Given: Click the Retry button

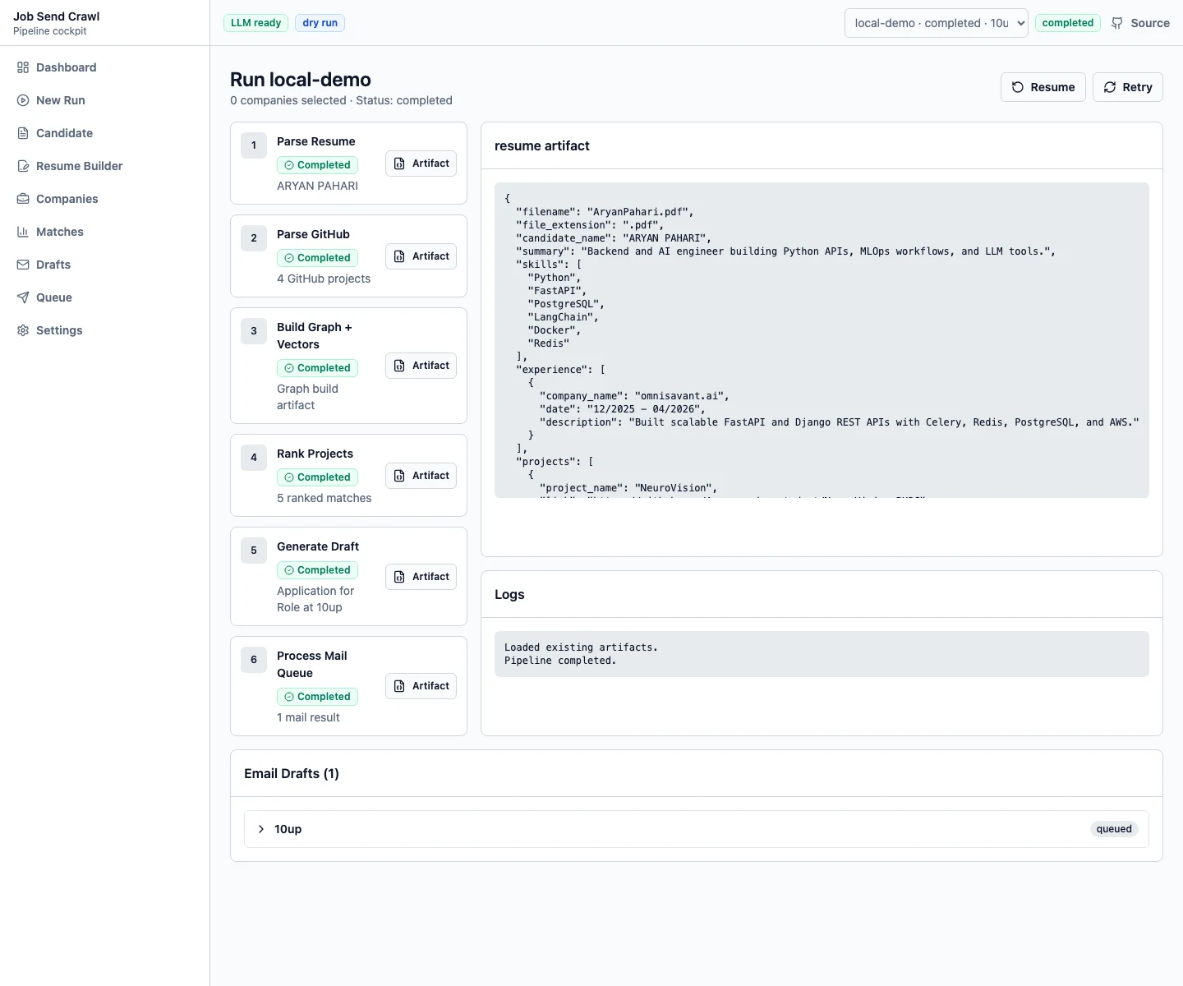Looking at the screenshot, I should point(1128,87).
